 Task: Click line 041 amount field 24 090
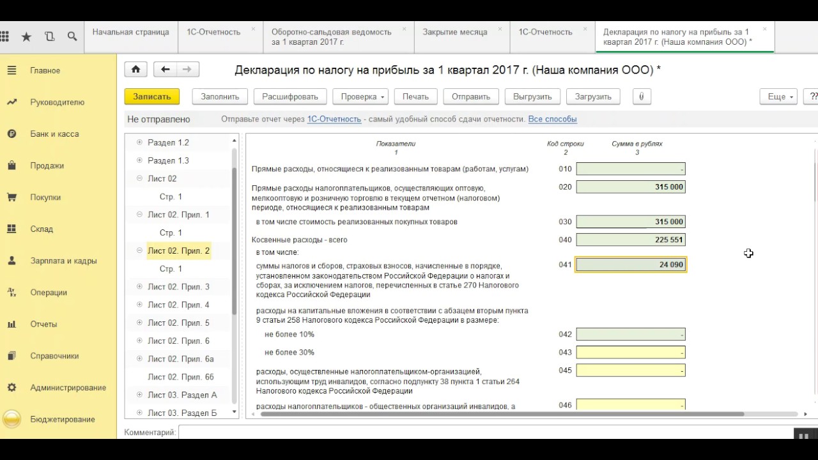point(631,264)
